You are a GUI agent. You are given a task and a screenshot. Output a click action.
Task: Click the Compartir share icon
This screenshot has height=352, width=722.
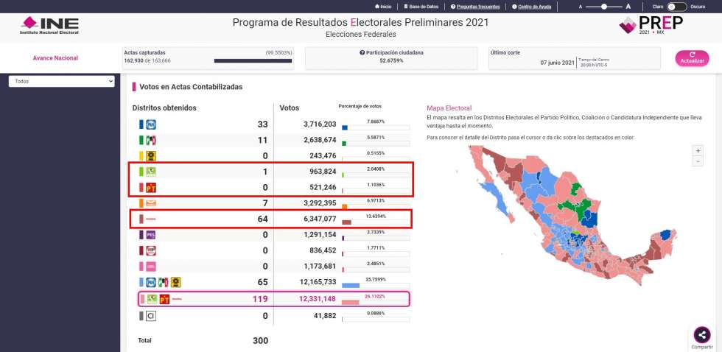pos(702,334)
